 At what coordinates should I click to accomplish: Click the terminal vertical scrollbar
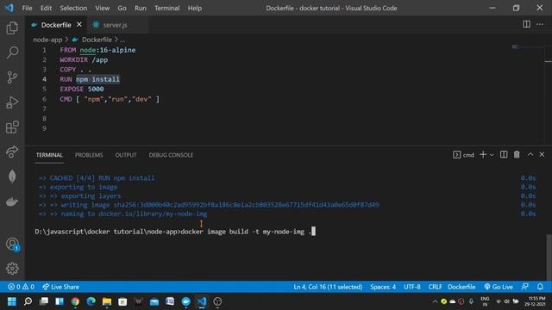549,257
